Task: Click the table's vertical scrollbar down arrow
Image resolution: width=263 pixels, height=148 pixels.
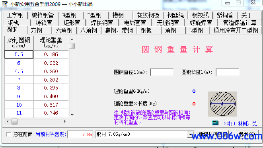Action: tap(72, 115)
